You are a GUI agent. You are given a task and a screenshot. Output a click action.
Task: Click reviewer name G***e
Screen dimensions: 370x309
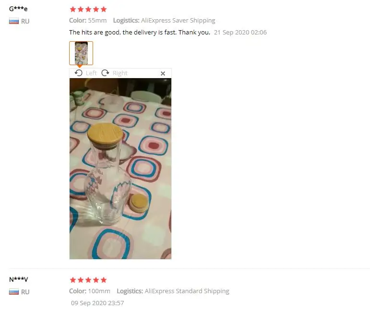tap(18, 9)
